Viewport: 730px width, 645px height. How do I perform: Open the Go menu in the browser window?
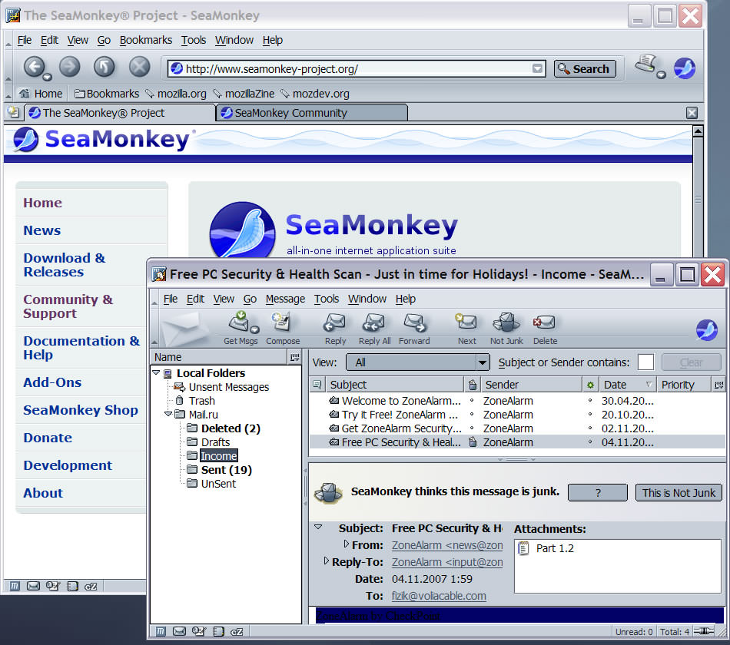click(x=104, y=40)
